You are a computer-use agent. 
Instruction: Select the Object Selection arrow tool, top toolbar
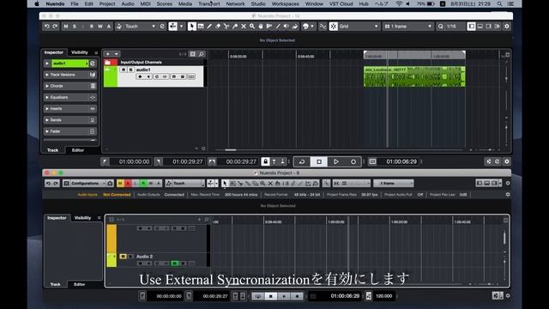click(x=191, y=27)
